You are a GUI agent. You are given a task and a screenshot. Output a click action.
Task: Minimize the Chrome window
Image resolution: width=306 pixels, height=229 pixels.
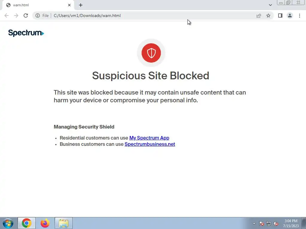tap(281, 2)
